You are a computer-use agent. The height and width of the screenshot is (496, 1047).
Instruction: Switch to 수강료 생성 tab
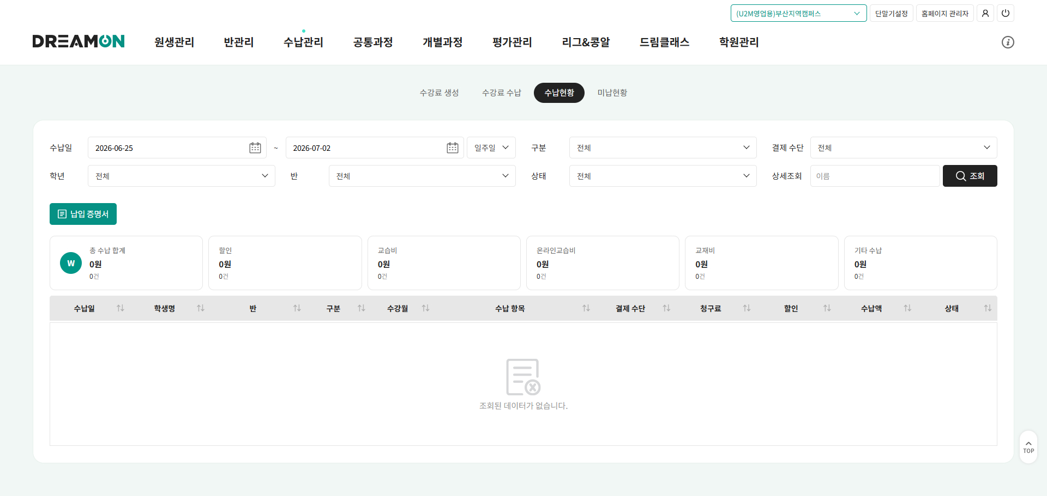(x=439, y=93)
